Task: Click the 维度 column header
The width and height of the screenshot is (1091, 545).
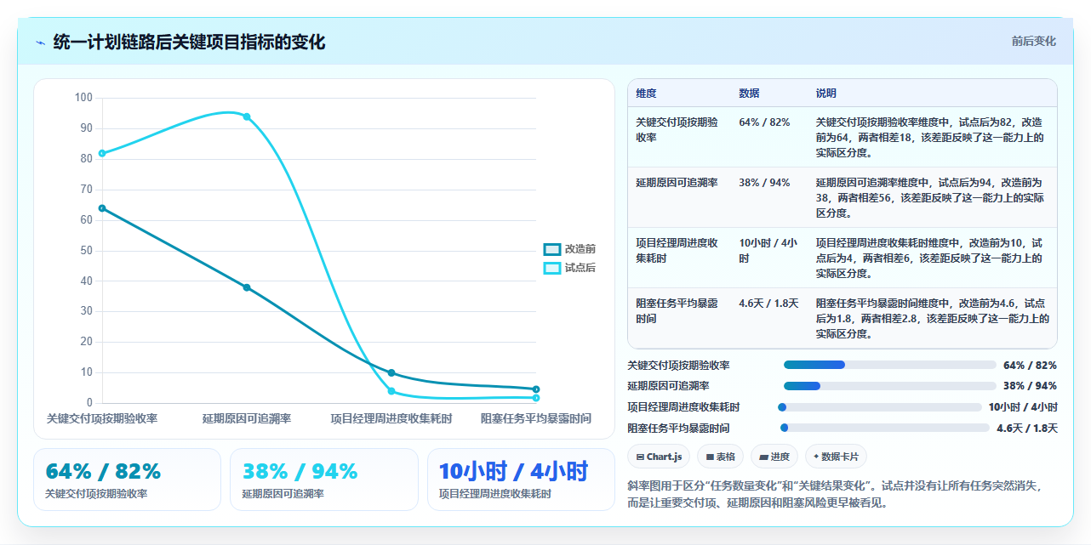Action: 646,94
